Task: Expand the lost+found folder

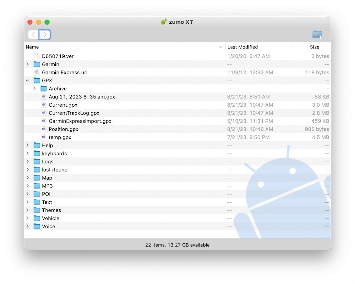Action: (x=28, y=170)
